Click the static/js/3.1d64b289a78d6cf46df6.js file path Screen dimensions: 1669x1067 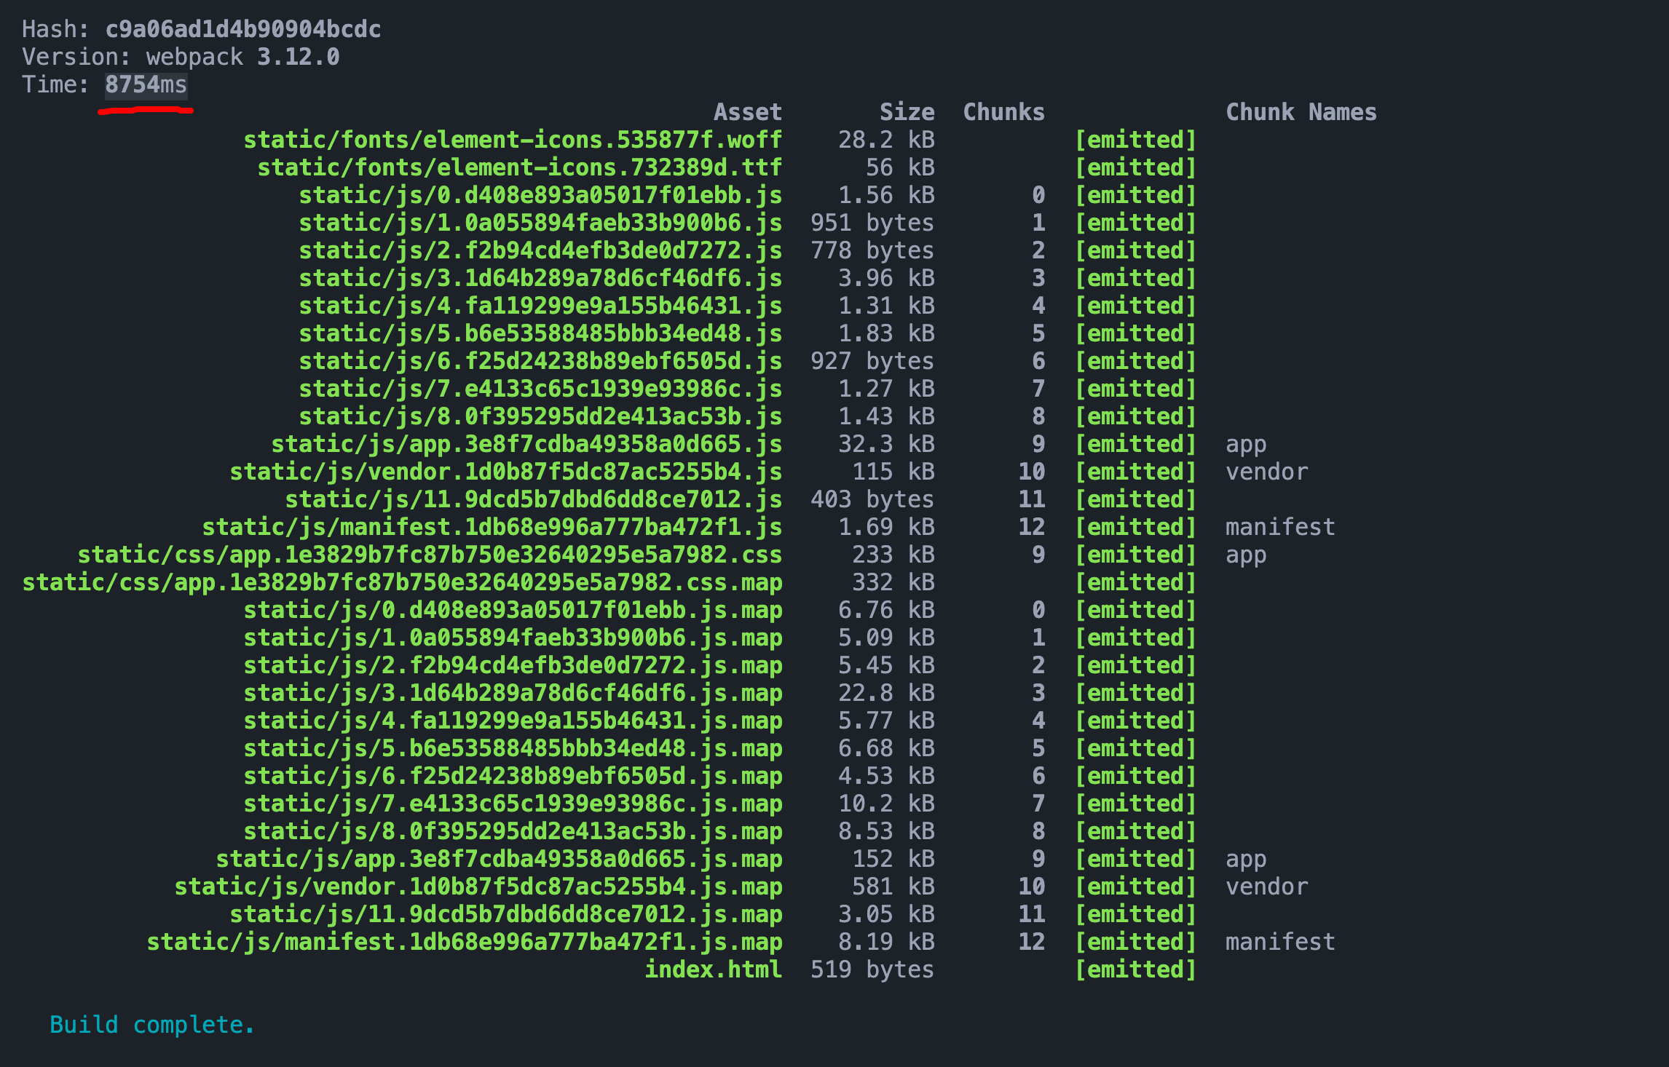[x=540, y=279]
